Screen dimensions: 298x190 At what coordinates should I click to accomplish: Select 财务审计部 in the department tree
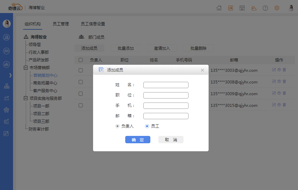click(x=39, y=129)
